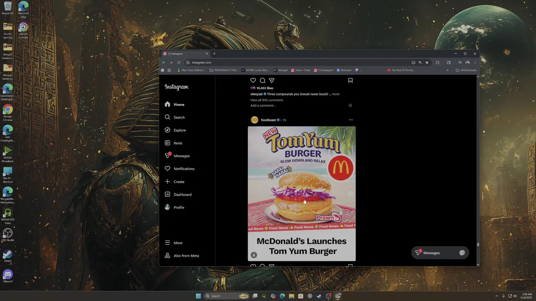Show hidden system tray icons
The image size is (536, 301).
(x=497, y=296)
